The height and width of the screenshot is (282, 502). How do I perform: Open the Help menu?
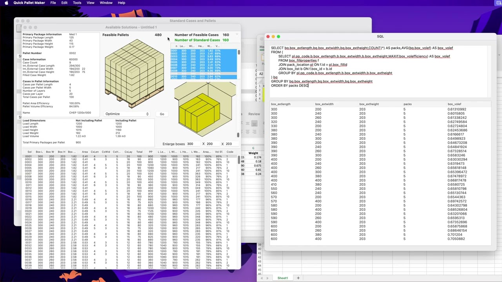(x=122, y=3)
